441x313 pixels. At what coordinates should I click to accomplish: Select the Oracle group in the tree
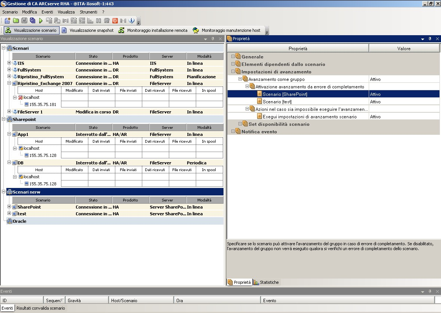[x=19, y=221]
